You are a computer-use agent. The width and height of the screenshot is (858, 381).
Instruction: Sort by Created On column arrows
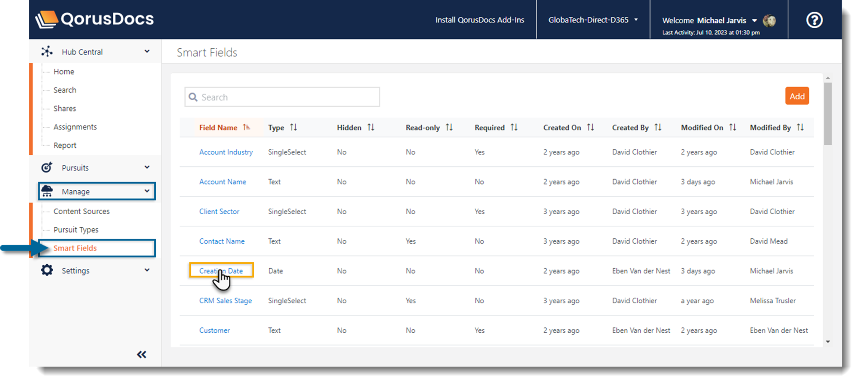tap(590, 128)
